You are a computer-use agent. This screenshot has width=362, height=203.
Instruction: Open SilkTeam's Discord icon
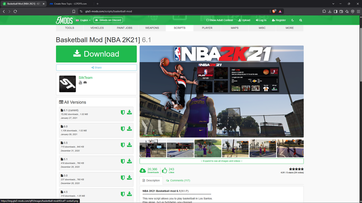pos(85,82)
